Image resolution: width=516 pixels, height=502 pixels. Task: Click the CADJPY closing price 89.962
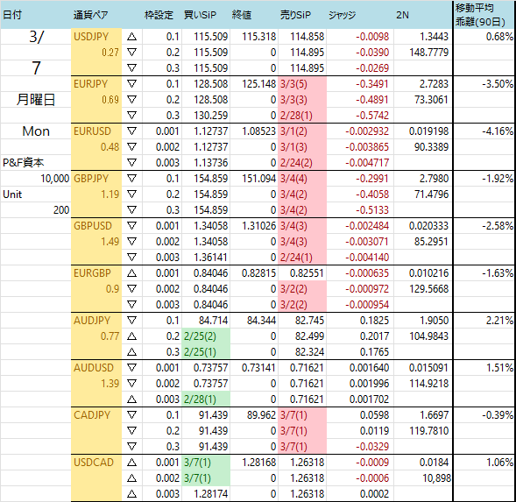point(262,415)
